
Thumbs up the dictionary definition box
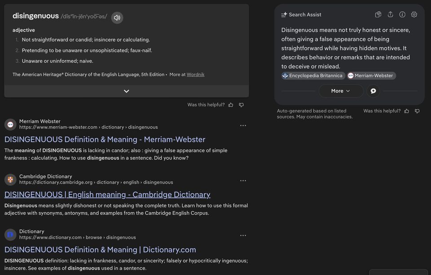coord(231,105)
